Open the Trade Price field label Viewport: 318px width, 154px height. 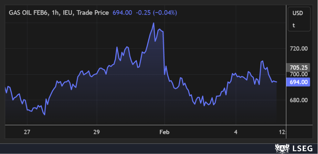[x=93, y=13]
